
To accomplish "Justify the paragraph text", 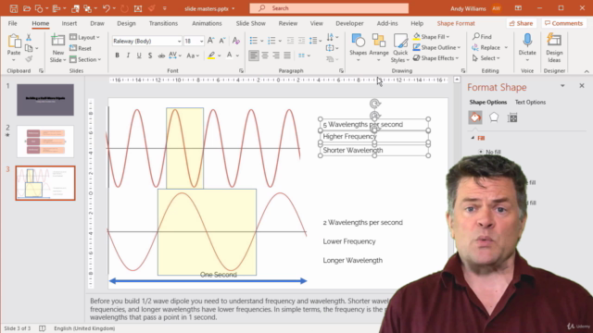I will (x=287, y=55).
